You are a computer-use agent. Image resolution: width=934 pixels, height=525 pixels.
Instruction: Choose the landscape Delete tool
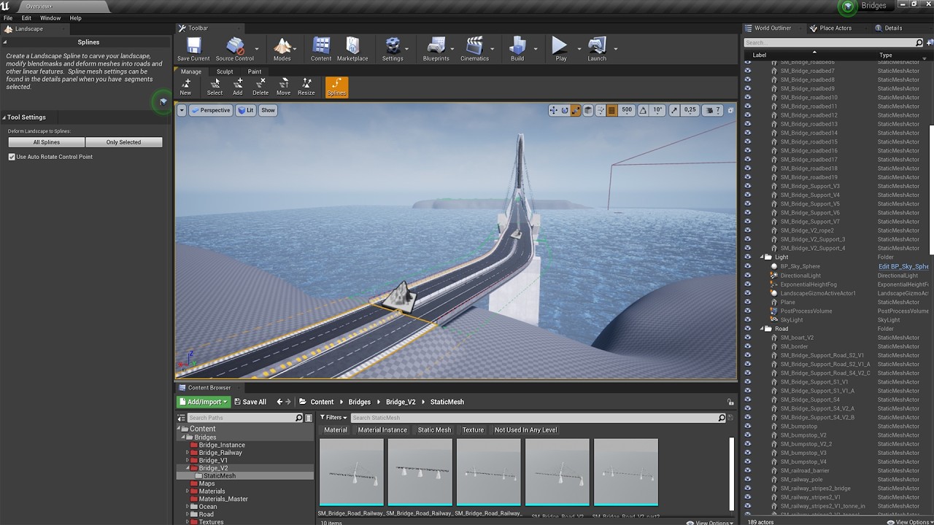(x=260, y=87)
